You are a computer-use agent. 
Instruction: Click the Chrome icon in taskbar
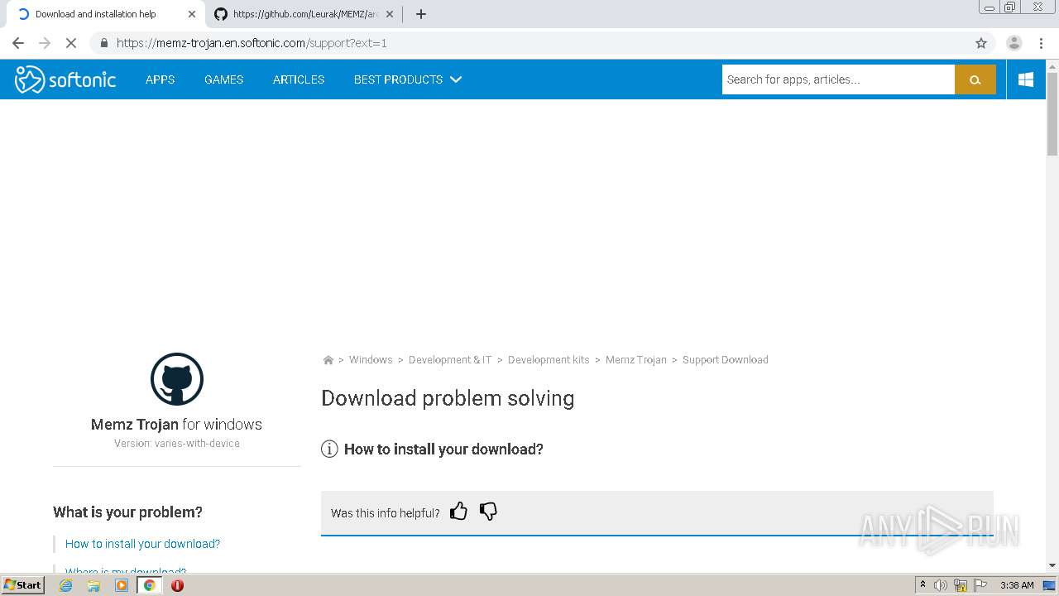149,585
